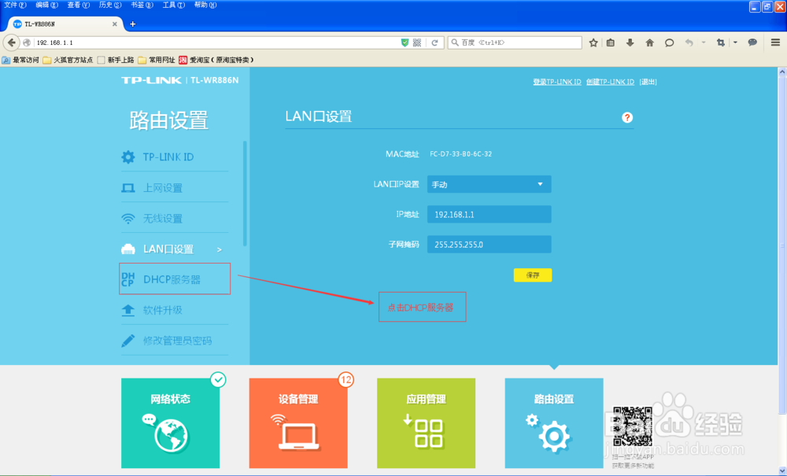
Task: Select 无线设置 in the sidebar
Action: (175, 219)
